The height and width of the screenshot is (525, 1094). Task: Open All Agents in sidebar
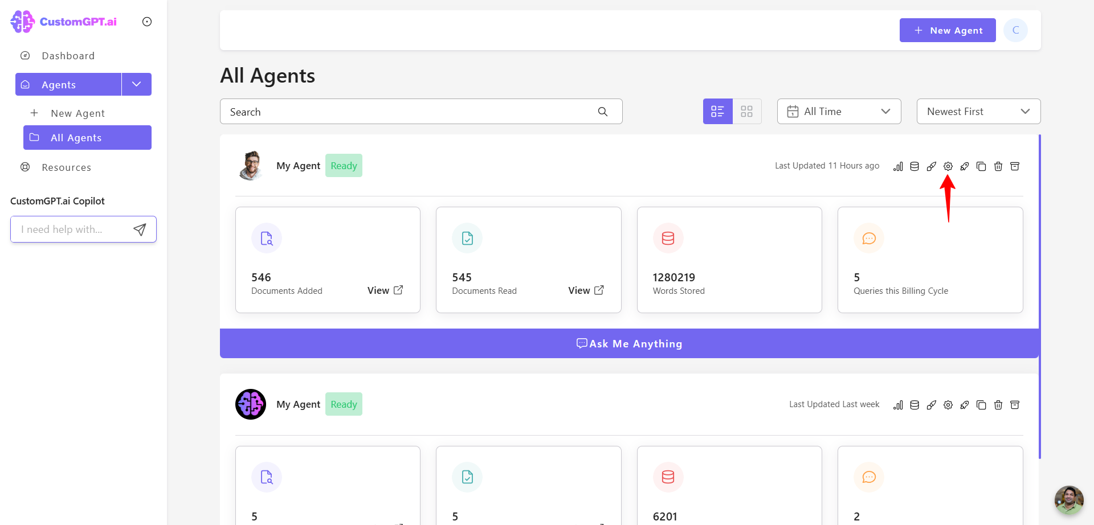pos(87,138)
